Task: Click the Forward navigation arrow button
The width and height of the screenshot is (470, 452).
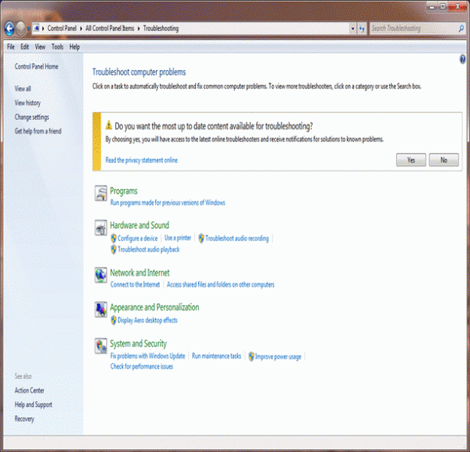Action: coord(20,29)
